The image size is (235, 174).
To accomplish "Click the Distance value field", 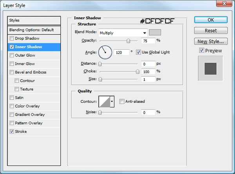I will pyautogui.click(x=148, y=64).
